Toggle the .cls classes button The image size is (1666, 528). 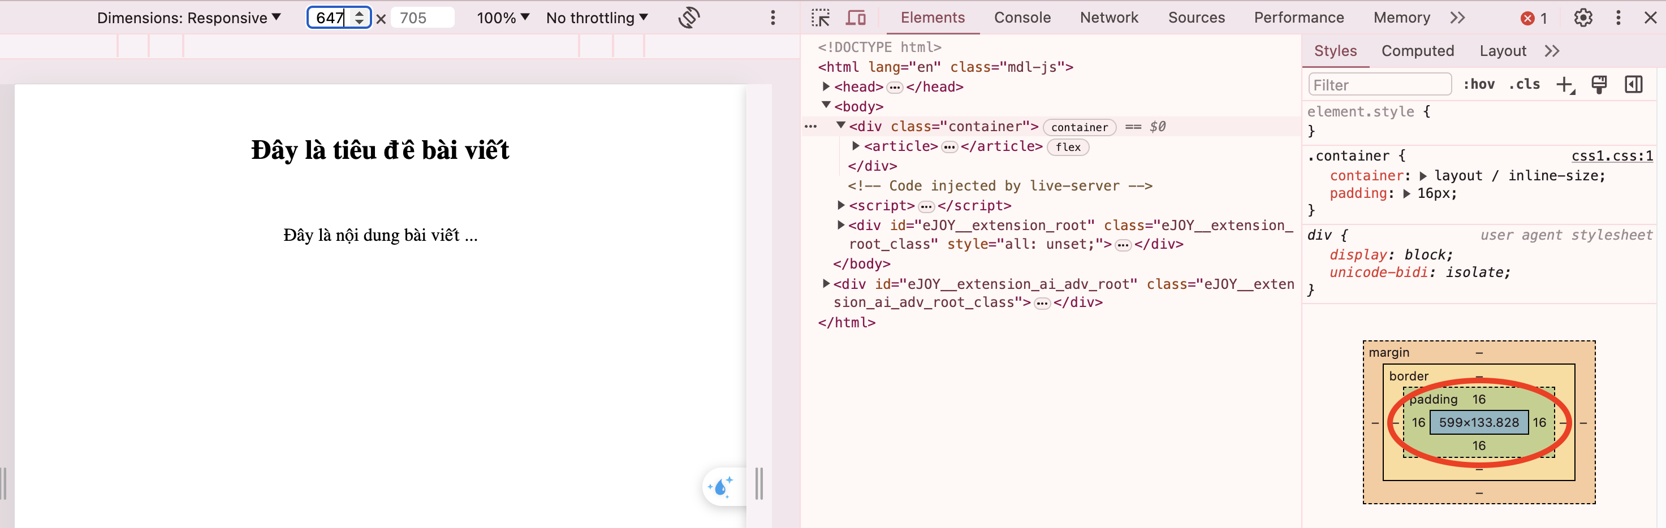click(x=1525, y=85)
